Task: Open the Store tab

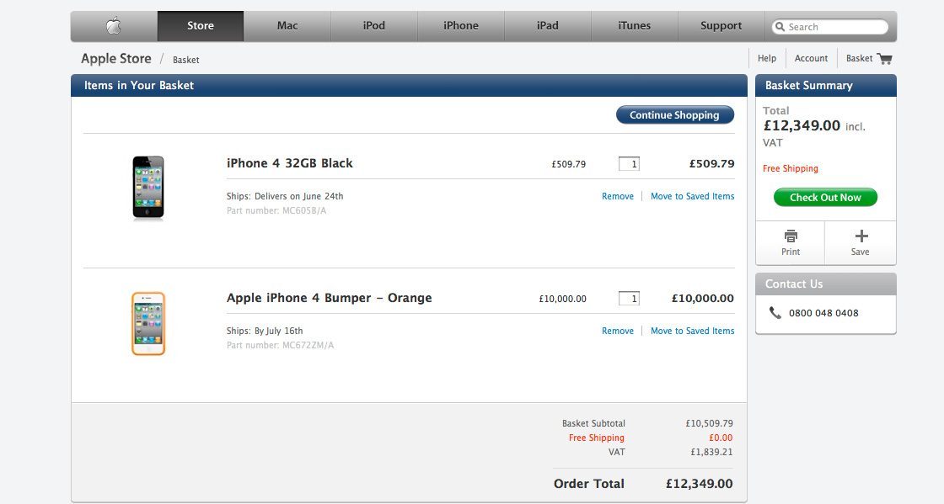Action: [x=201, y=26]
